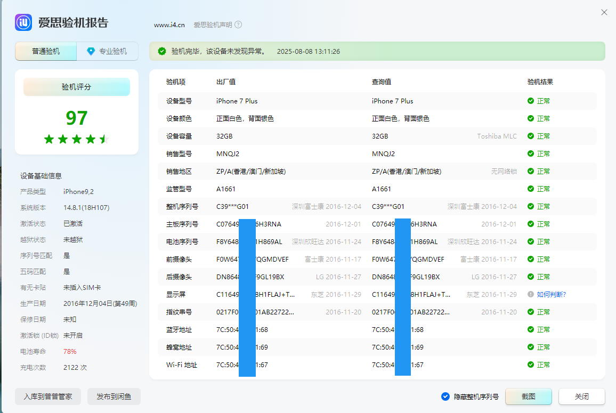
Task: Click the 未越狱 jailbreak status value
Action: [73, 240]
